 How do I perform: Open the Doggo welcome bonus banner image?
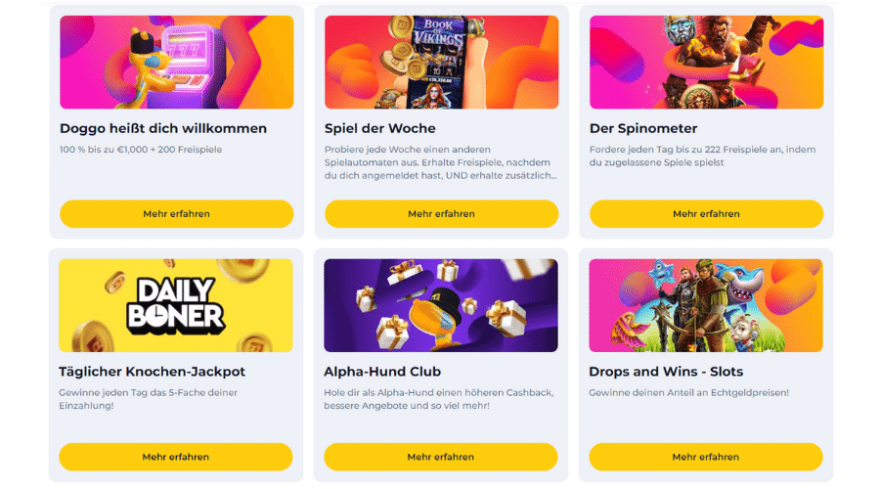coord(177,63)
